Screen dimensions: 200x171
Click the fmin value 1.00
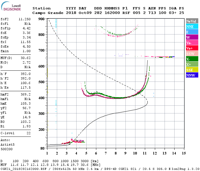point(27,51)
